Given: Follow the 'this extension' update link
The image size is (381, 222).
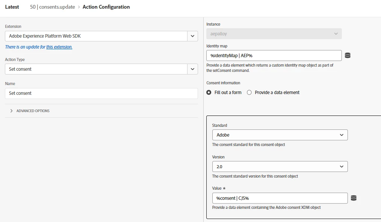Looking at the screenshot, I should pyautogui.click(x=59, y=47).
